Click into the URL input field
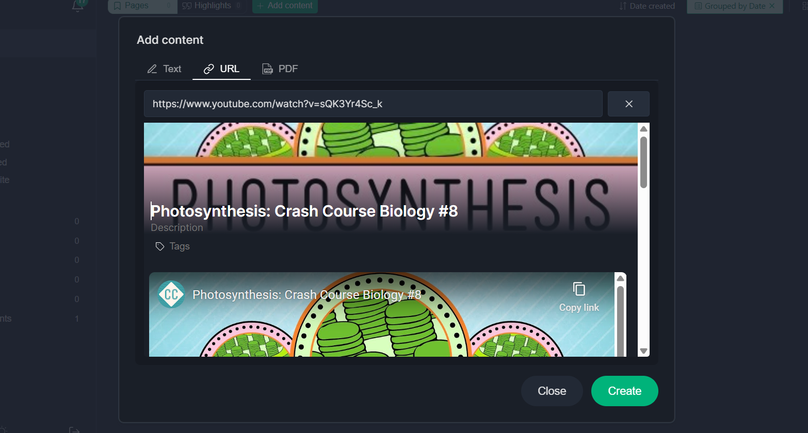This screenshot has width=808, height=433. tap(373, 104)
